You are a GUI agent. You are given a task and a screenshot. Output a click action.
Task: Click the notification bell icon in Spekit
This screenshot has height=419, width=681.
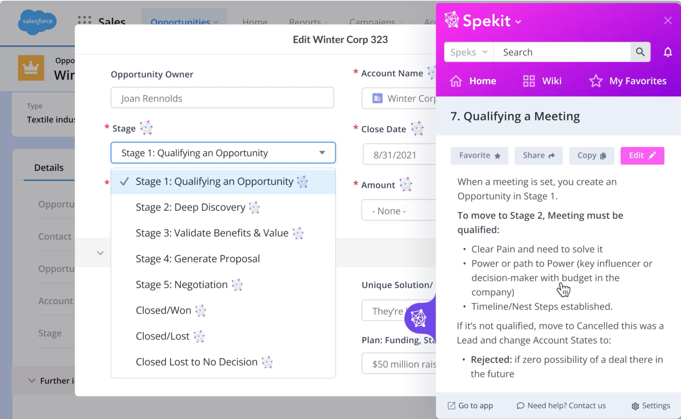point(667,52)
